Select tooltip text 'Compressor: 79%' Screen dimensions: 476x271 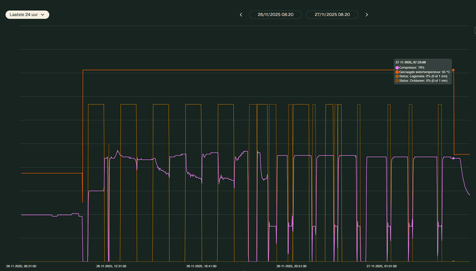(412, 68)
